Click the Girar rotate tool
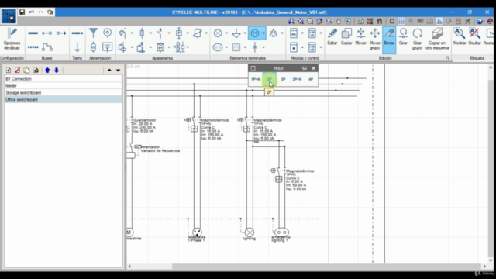The height and width of the screenshot is (279, 496). tap(403, 36)
